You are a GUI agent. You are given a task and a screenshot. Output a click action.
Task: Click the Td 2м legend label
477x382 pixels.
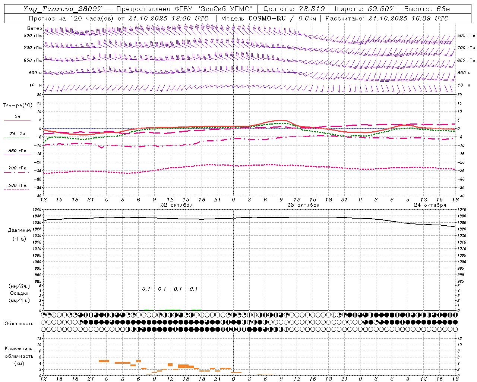tap(18, 134)
